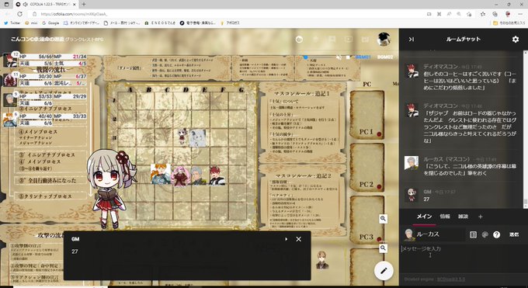Switch to the 情報 chat tab
The height and width of the screenshot is (288, 528).
coord(445,217)
